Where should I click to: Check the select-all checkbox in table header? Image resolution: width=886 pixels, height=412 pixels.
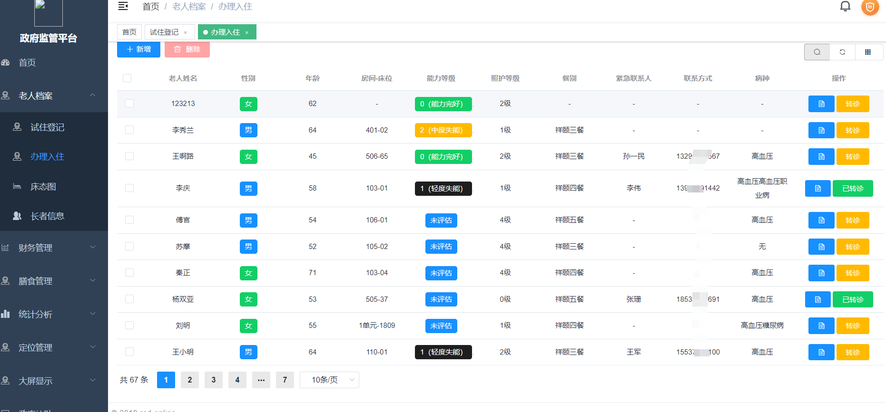pyautogui.click(x=127, y=78)
